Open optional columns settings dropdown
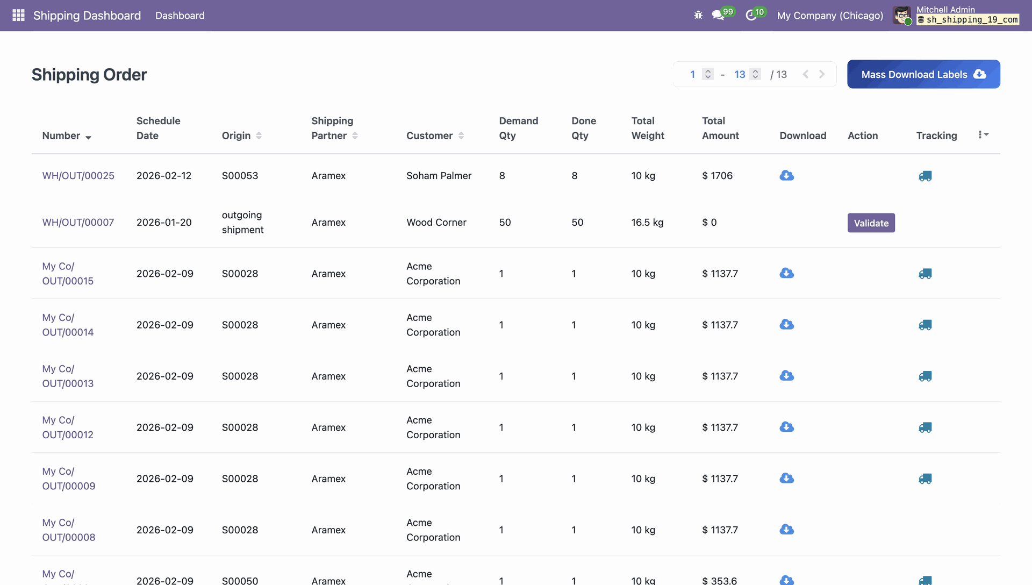The height and width of the screenshot is (585, 1032). 983,134
